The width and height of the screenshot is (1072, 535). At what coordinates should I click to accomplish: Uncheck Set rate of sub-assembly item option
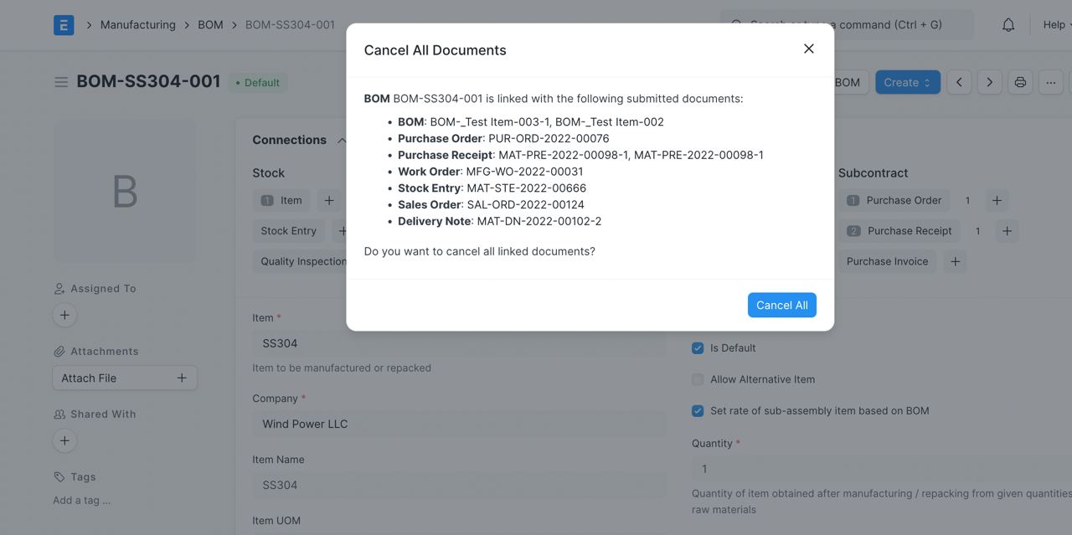[698, 410]
